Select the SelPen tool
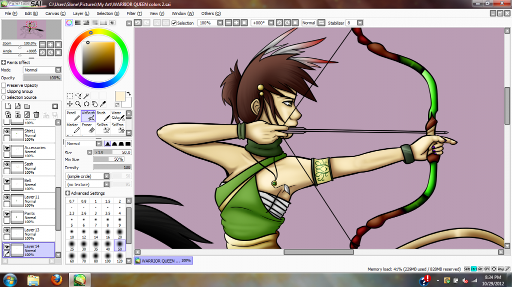This screenshot has height=287, width=512. point(103,128)
